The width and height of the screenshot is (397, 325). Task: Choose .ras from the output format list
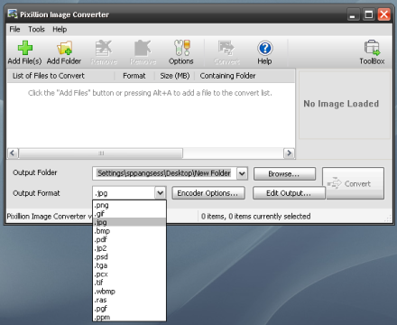point(129,300)
